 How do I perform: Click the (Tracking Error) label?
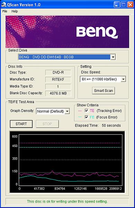point(109,111)
